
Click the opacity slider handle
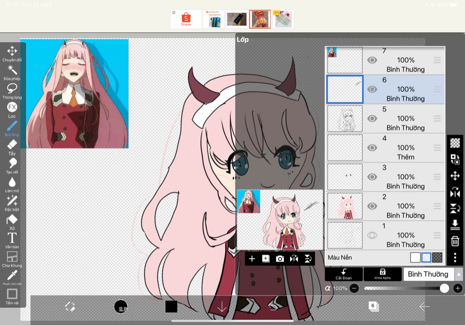[x=444, y=288]
